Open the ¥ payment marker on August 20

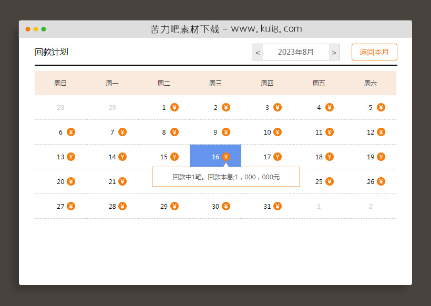tap(71, 181)
